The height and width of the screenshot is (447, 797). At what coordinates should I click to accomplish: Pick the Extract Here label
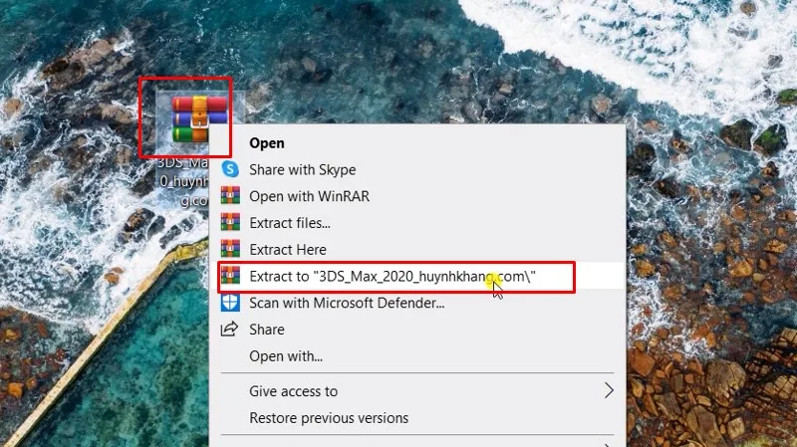coord(287,249)
